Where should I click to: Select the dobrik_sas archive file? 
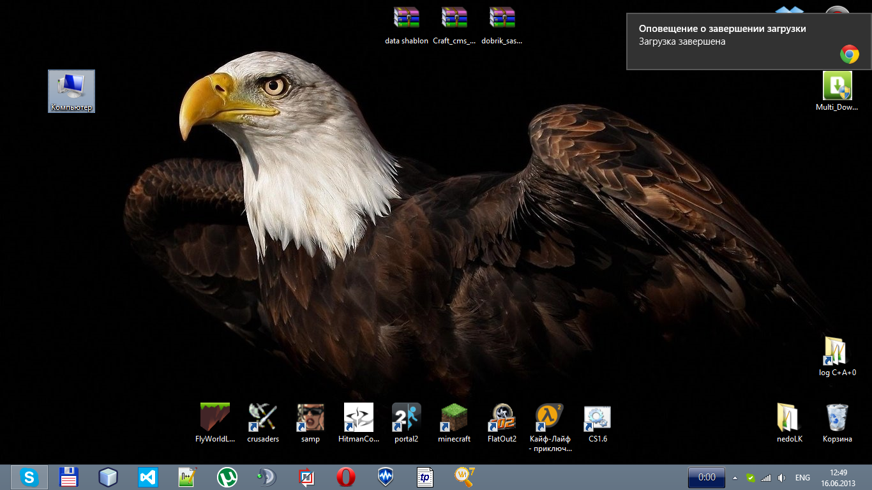pyautogui.click(x=502, y=26)
